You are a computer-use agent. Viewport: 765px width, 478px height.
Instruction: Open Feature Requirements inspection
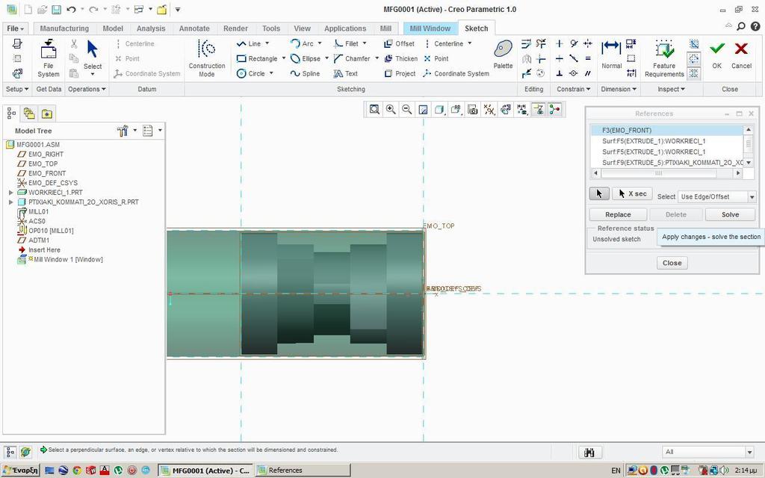click(664, 58)
